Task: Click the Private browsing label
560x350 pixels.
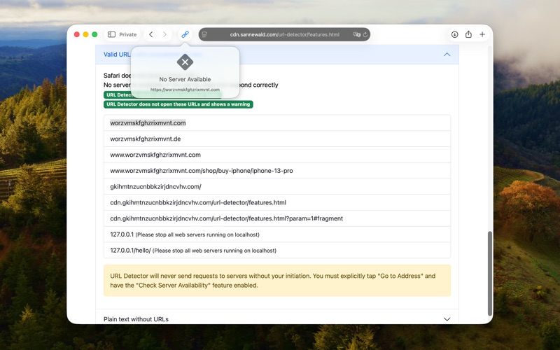Action: (x=128, y=34)
